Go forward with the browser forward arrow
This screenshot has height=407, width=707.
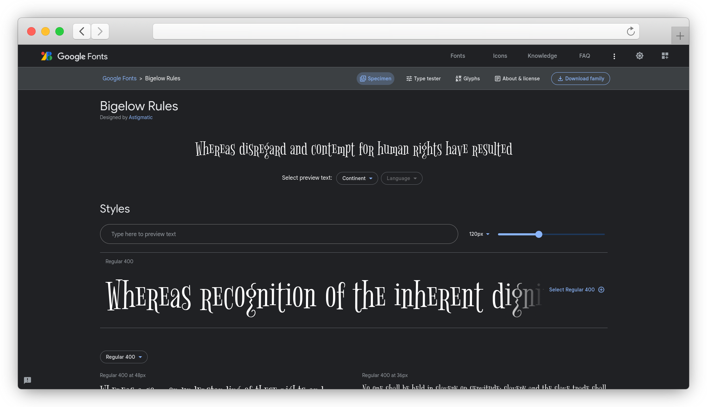(100, 31)
